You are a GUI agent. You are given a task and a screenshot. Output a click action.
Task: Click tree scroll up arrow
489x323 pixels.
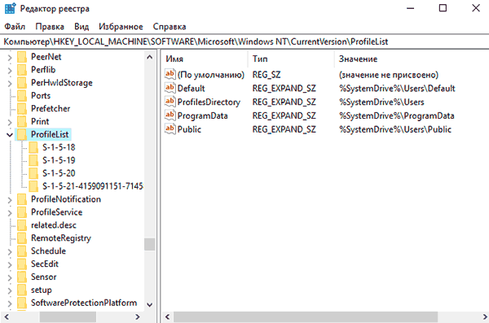tap(150, 57)
